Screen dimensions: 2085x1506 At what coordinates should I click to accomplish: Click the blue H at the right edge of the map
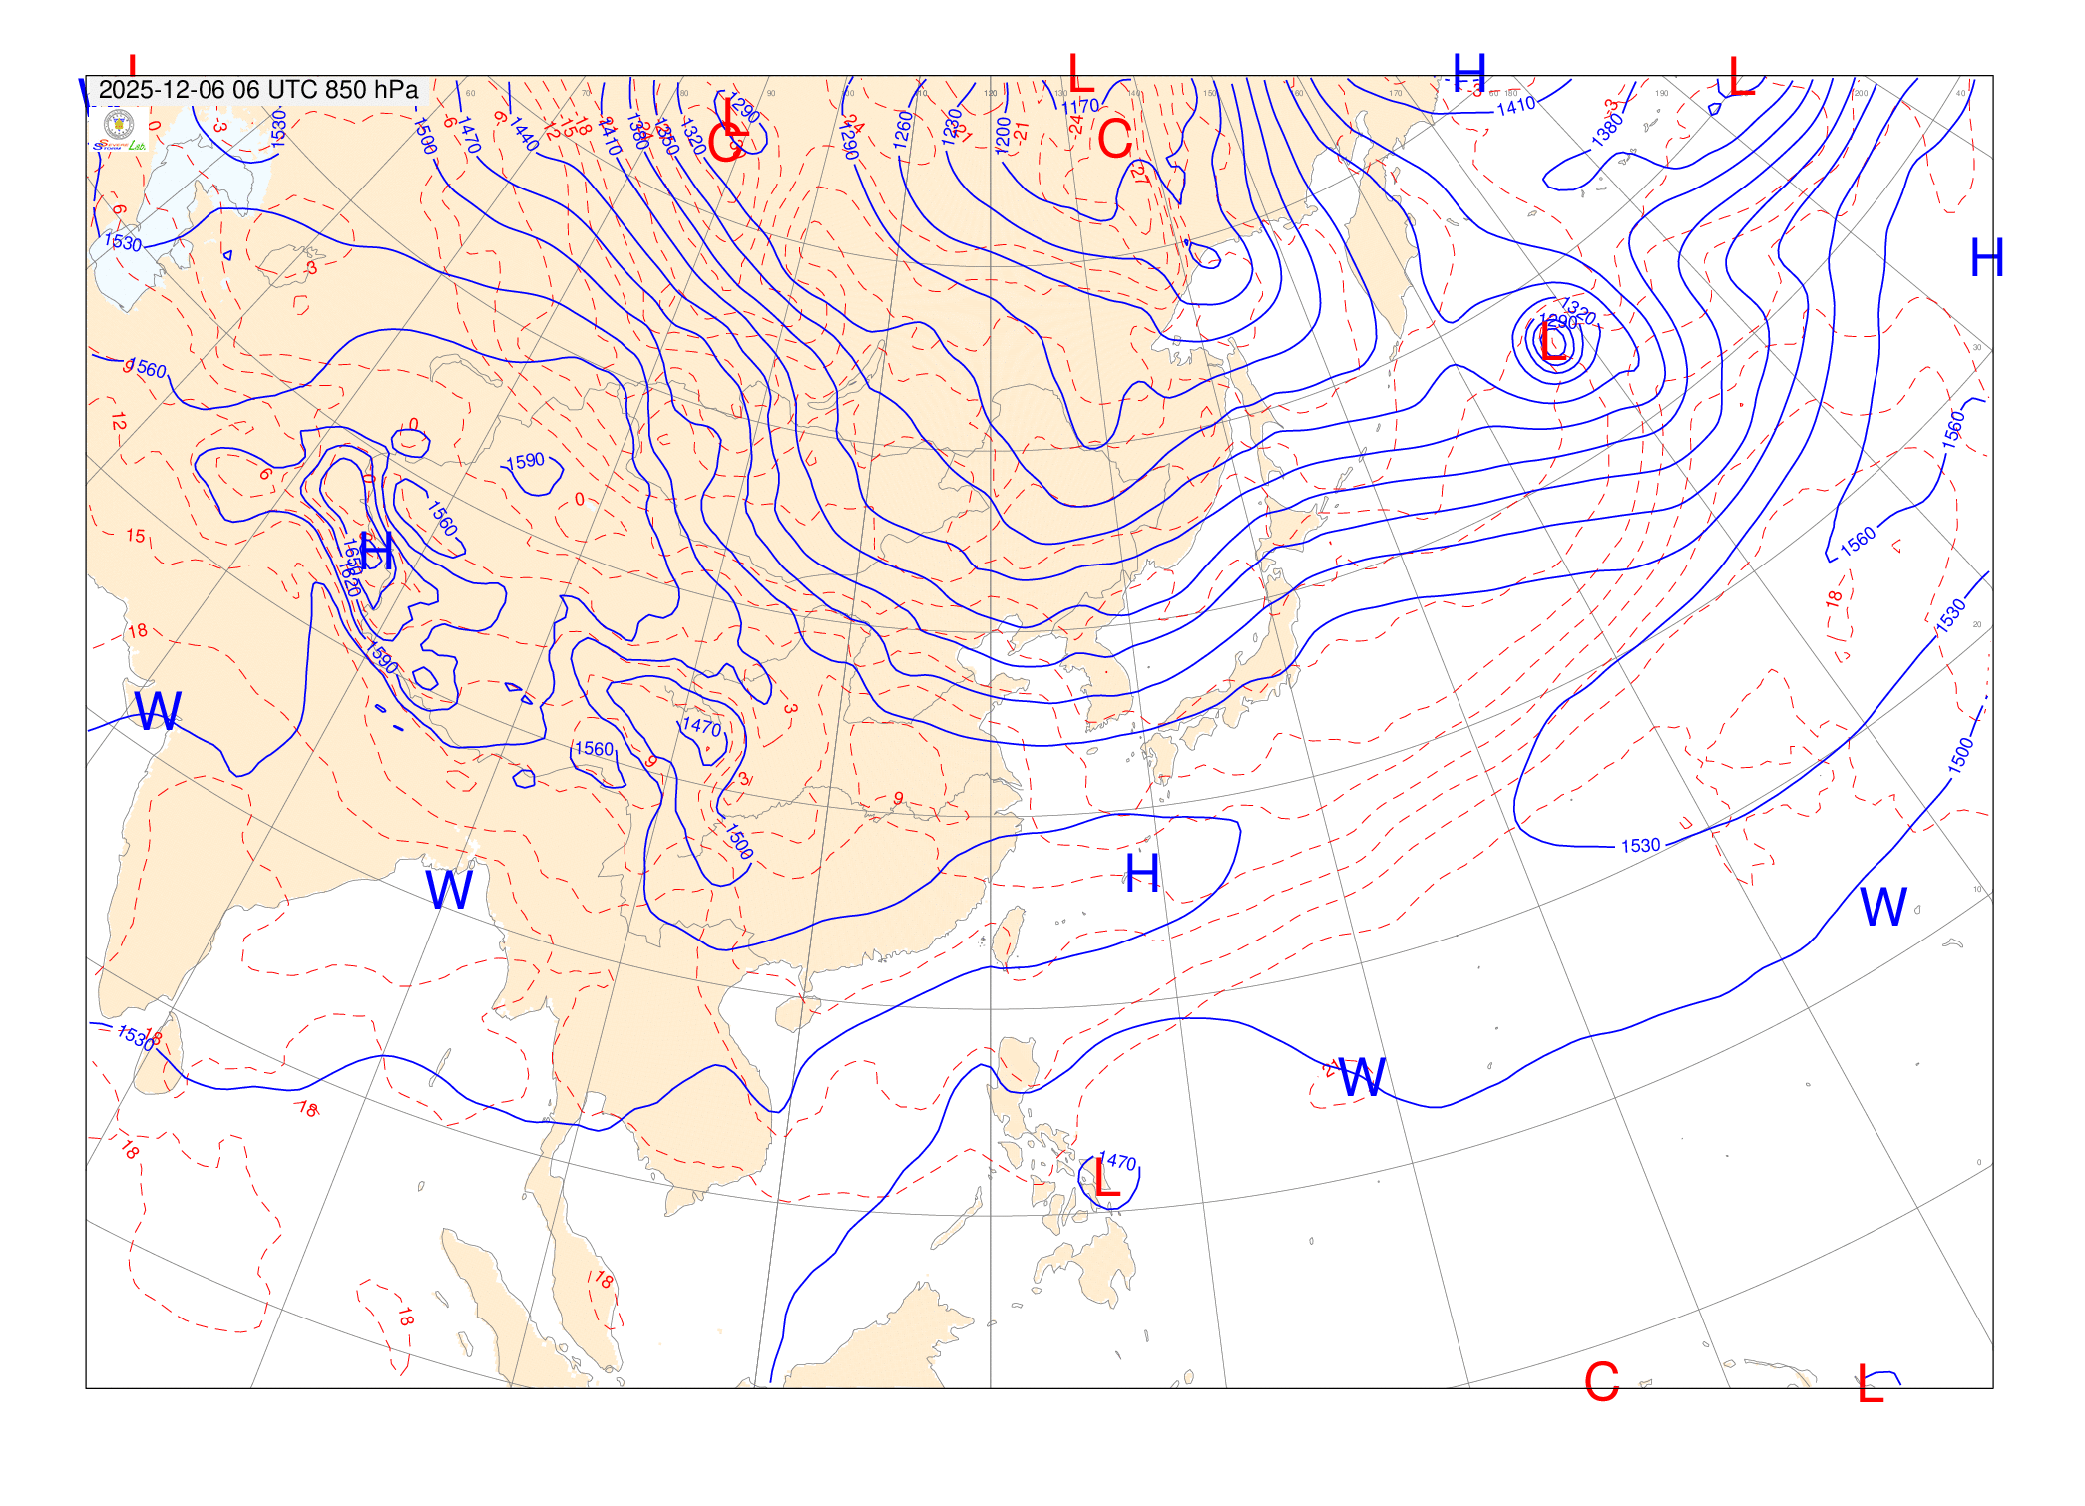tap(1986, 259)
